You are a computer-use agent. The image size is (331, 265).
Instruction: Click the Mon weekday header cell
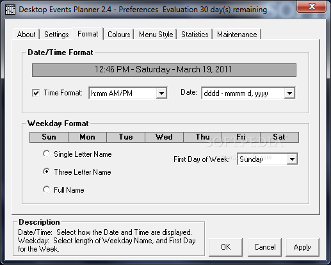87,137
